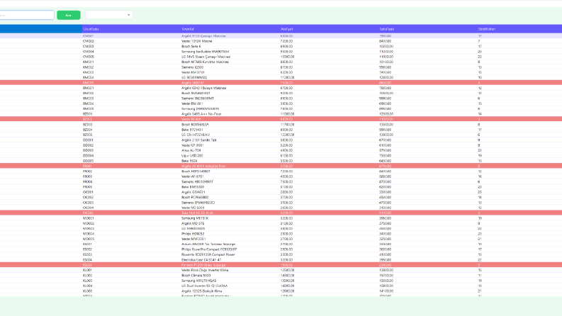
Task: Select product code cell BM004
Action: point(88,103)
